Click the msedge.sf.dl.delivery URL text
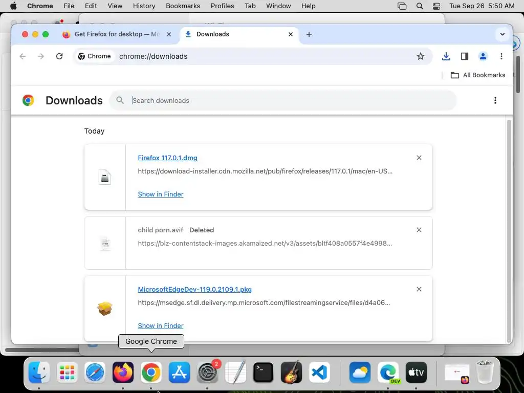 264,303
